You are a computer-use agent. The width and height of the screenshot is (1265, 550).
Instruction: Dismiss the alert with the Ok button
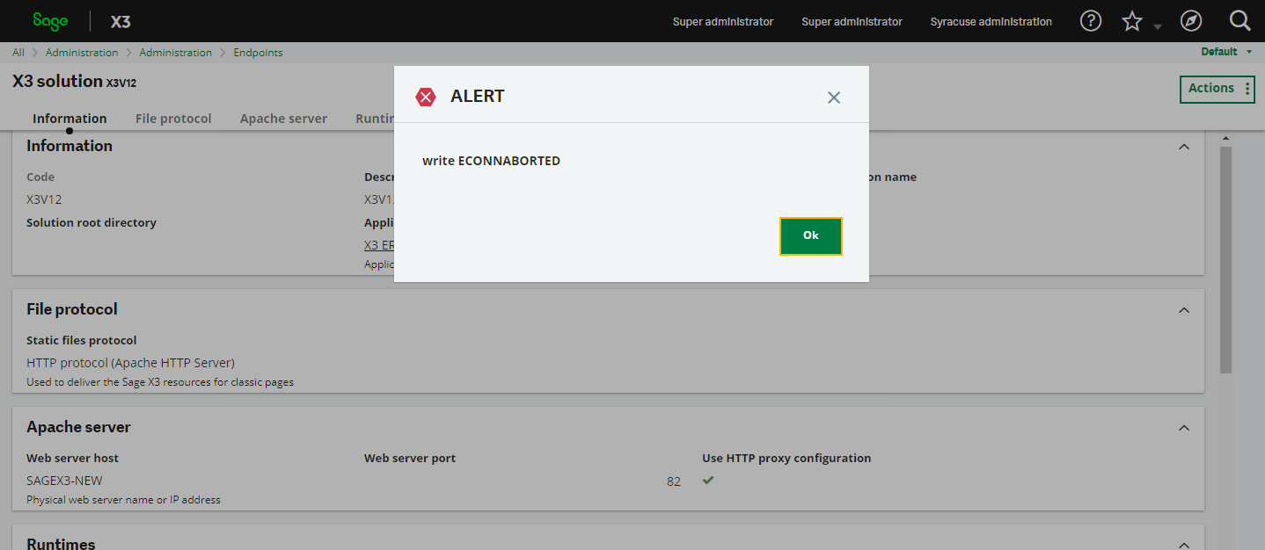pyautogui.click(x=810, y=235)
